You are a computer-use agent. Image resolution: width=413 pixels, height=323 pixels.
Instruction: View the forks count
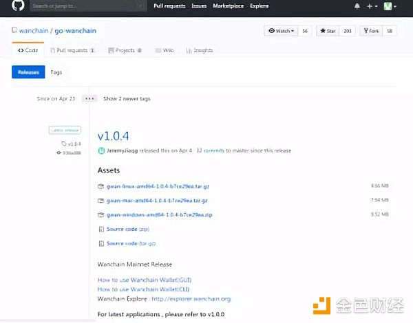click(x=390, y=31)
